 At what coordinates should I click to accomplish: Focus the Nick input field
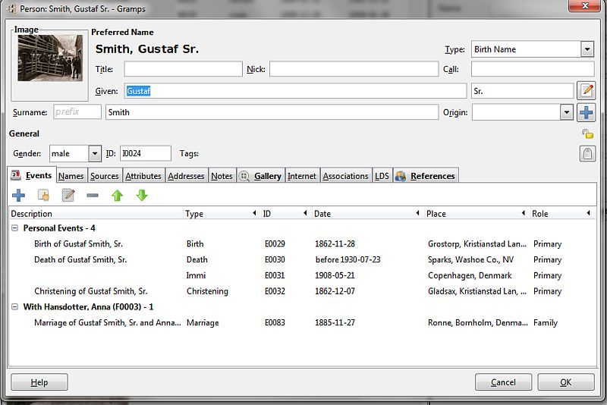pyautogui.click(x=354, y=69)
